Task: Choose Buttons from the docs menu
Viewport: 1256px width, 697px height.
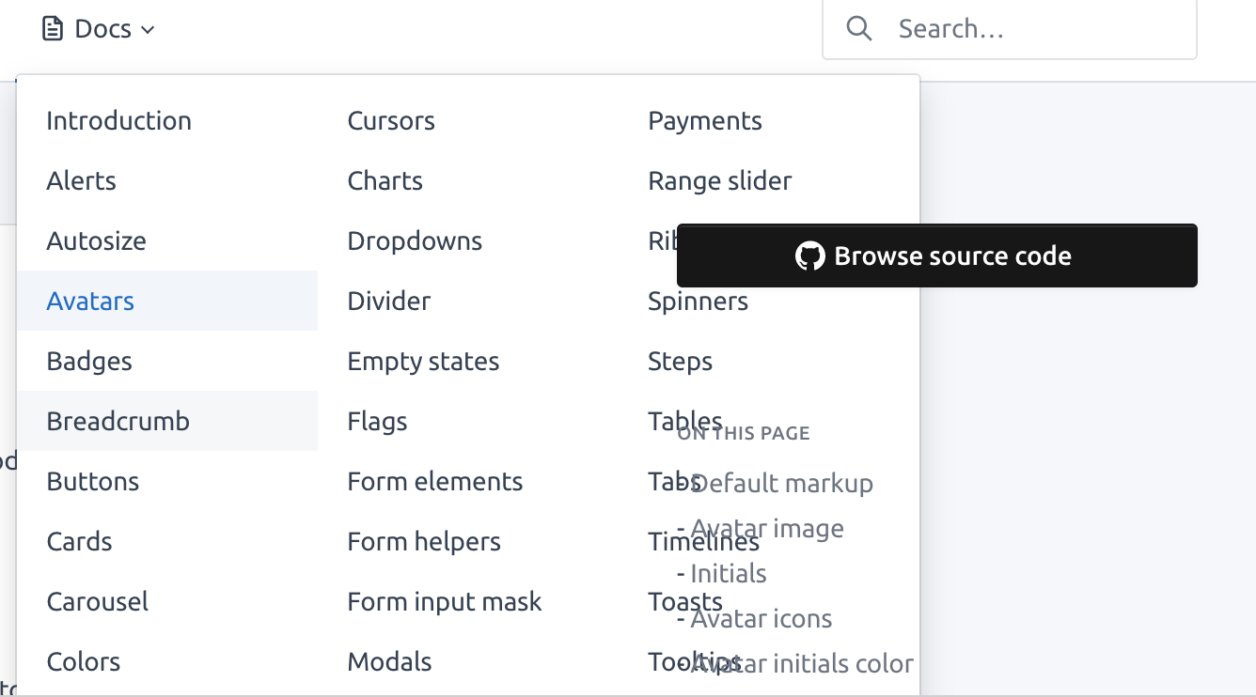Action: [x=167, y=481]
